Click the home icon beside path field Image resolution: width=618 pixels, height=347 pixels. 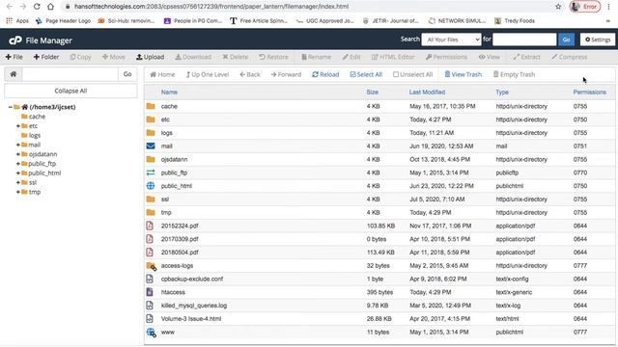[x=13, y=74]
